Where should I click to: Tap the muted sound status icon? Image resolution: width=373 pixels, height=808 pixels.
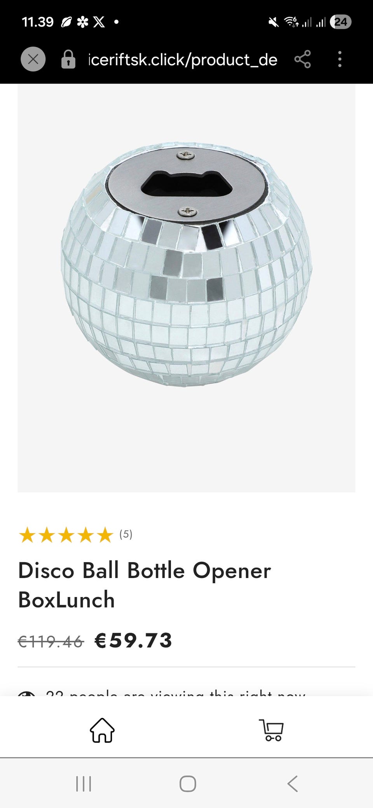point(274,22)
